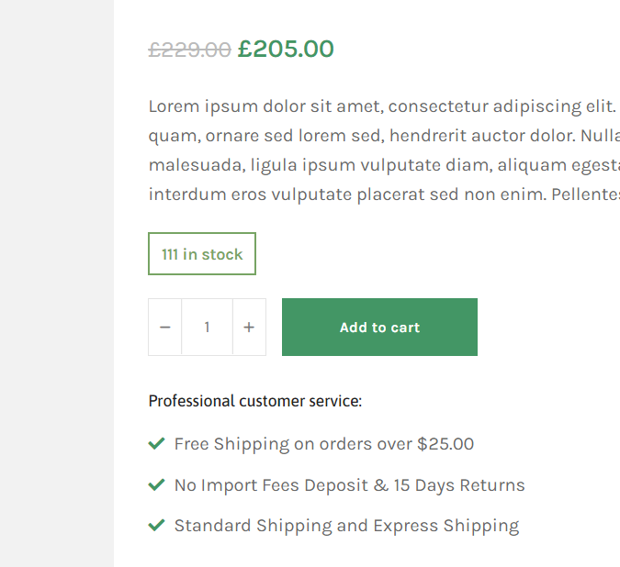620x567 pixels.
Task: Click the crossed-out £229.00 original price
Action: click(189, 50)
